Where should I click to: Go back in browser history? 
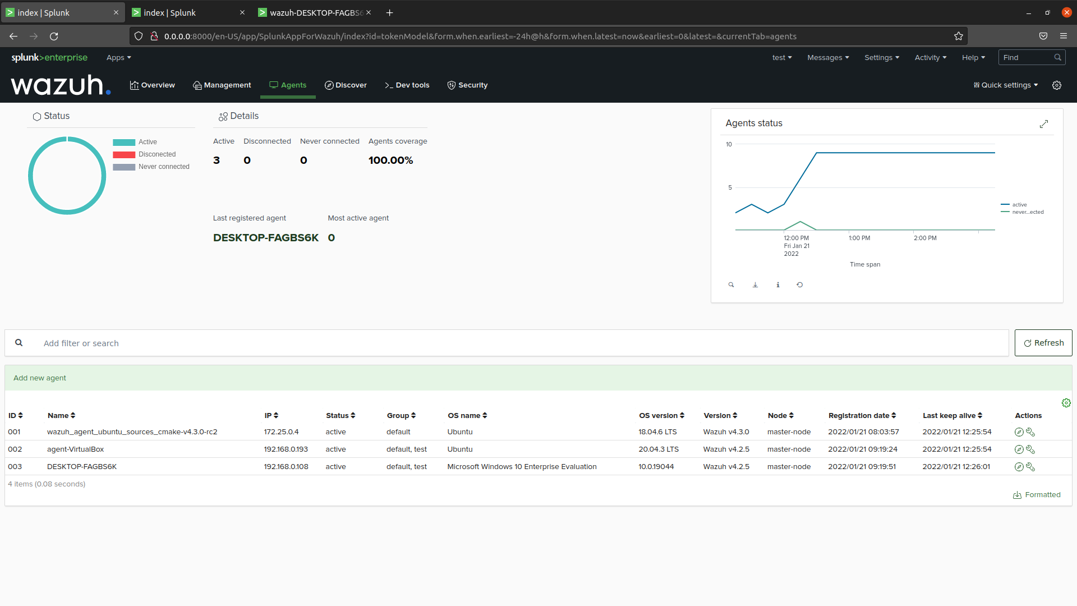[13, 36]
